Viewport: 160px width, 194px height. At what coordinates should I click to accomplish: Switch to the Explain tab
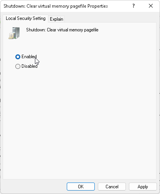click(x=56, y=19)
